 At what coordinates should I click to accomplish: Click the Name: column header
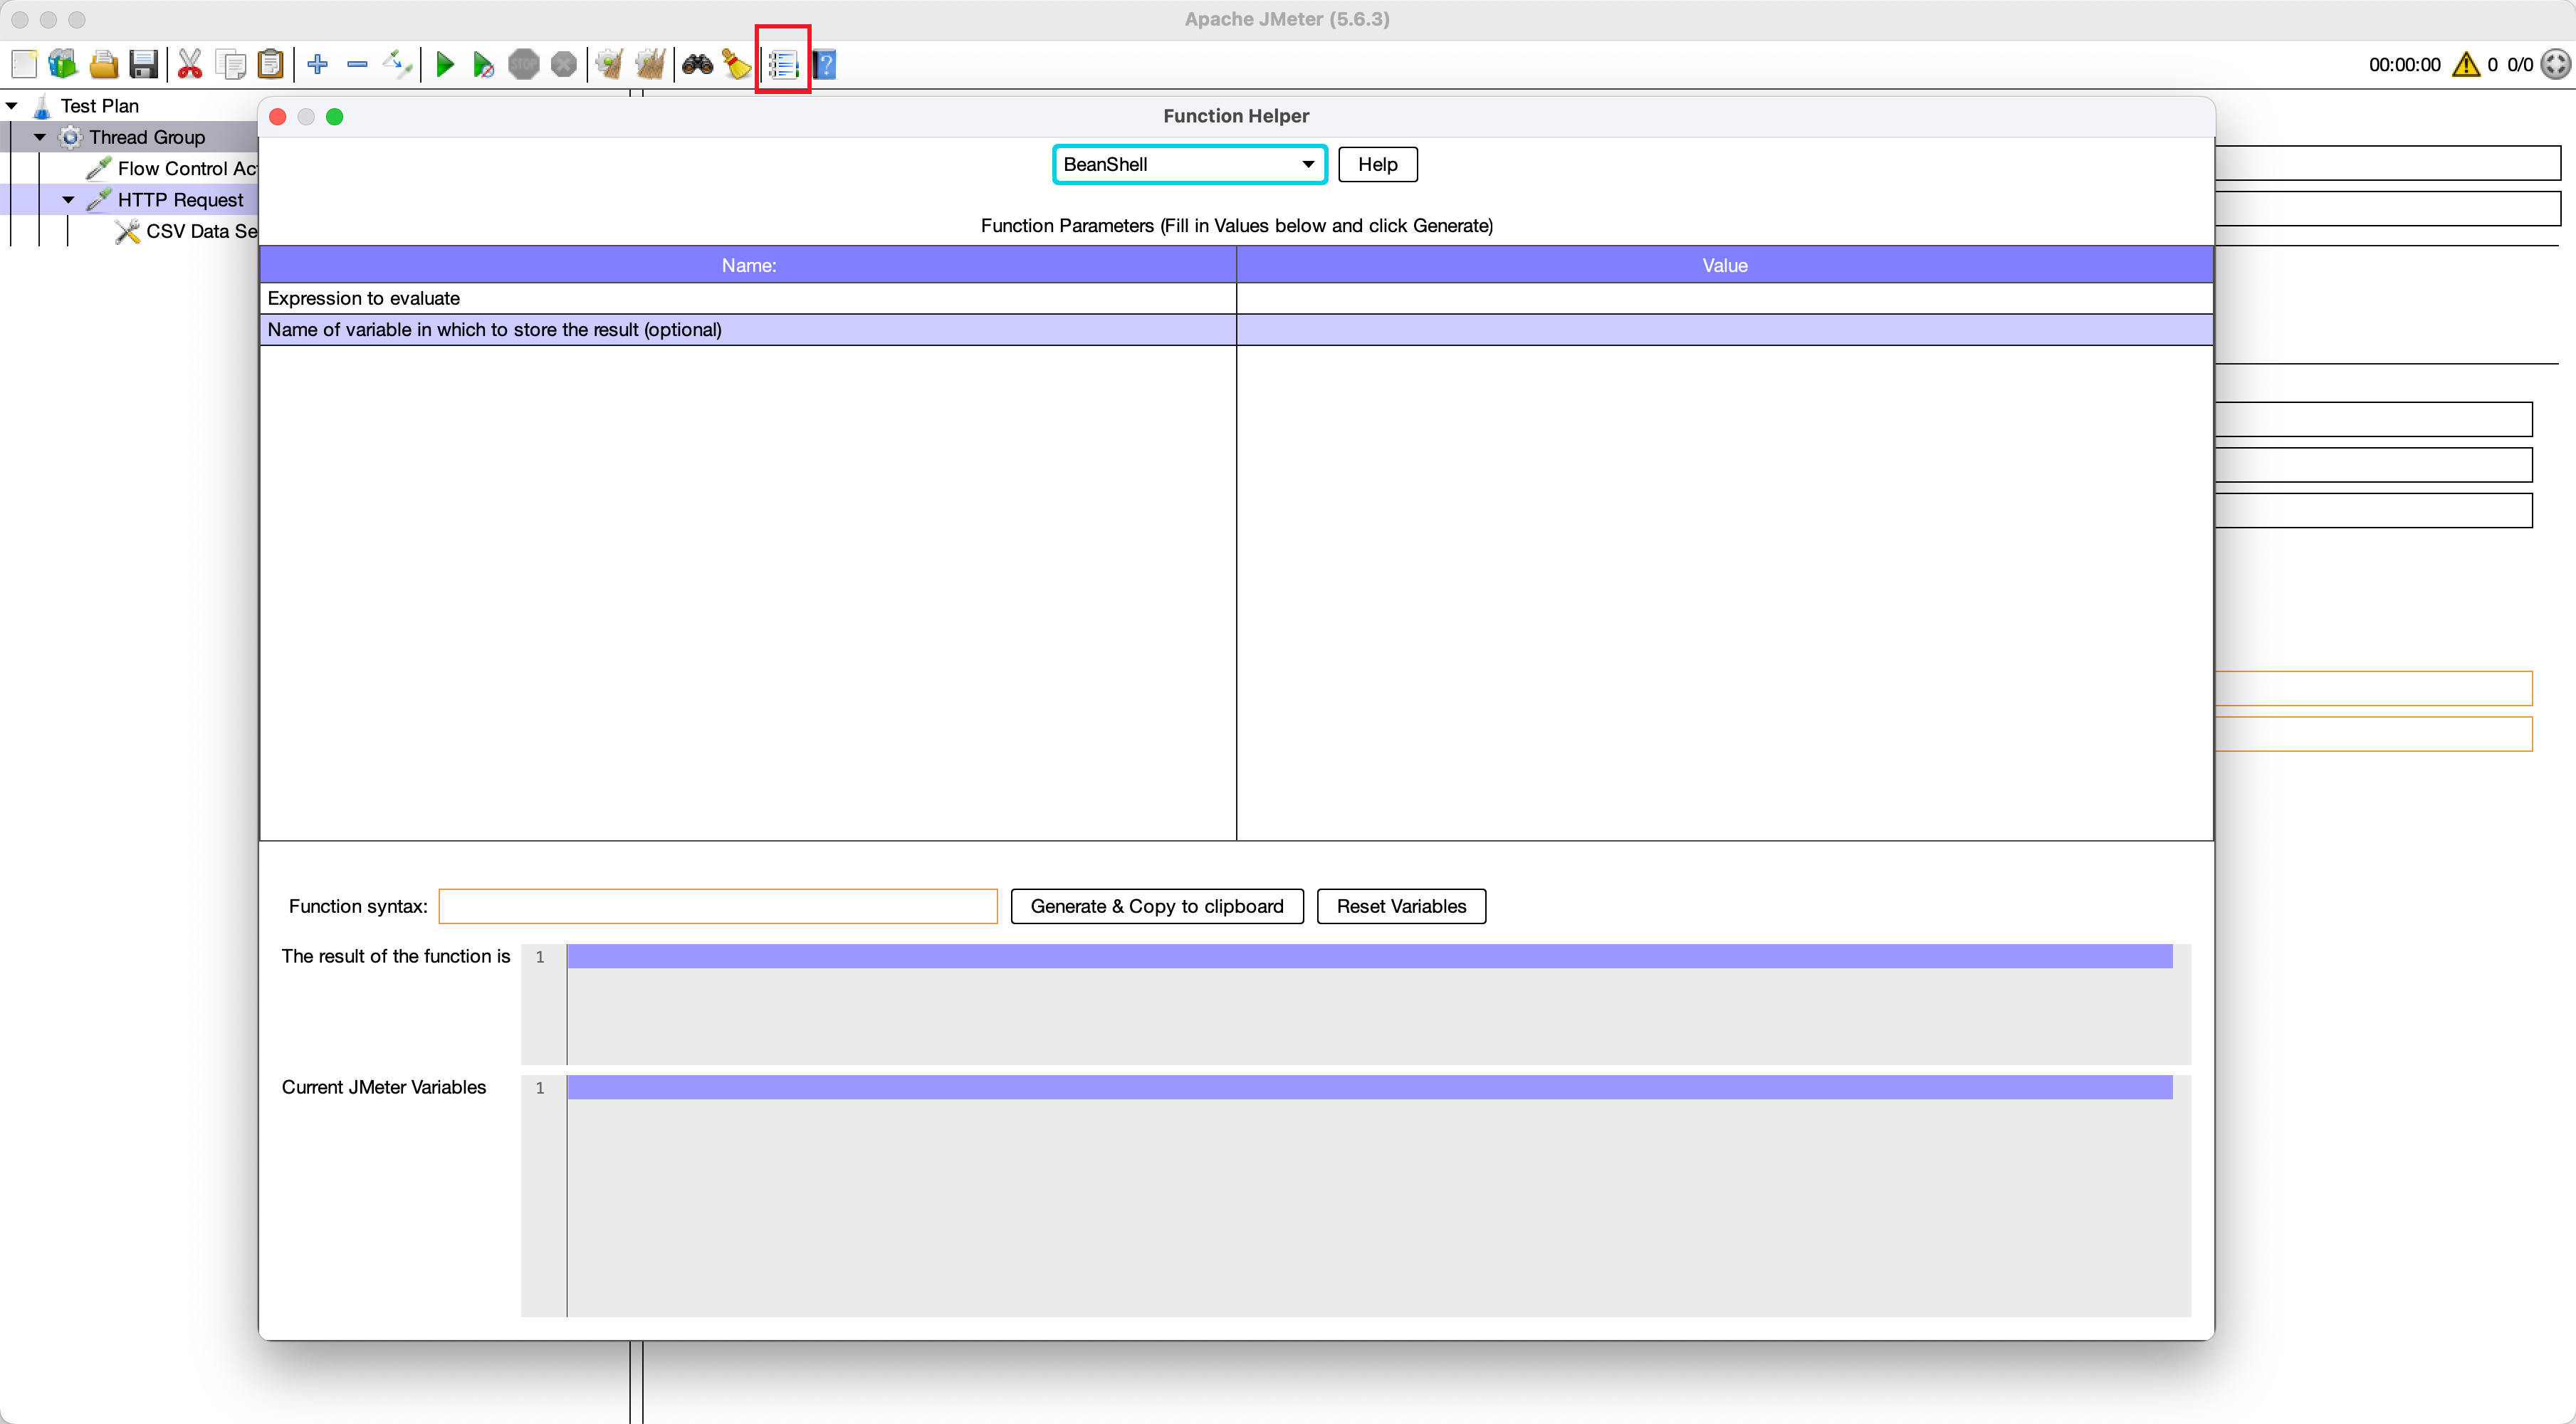pyautogui.click(x=748, y=265)
